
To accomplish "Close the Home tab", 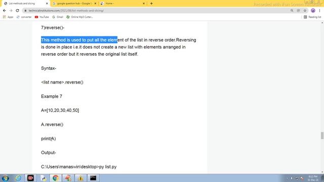I will click(x=144, y=4).
